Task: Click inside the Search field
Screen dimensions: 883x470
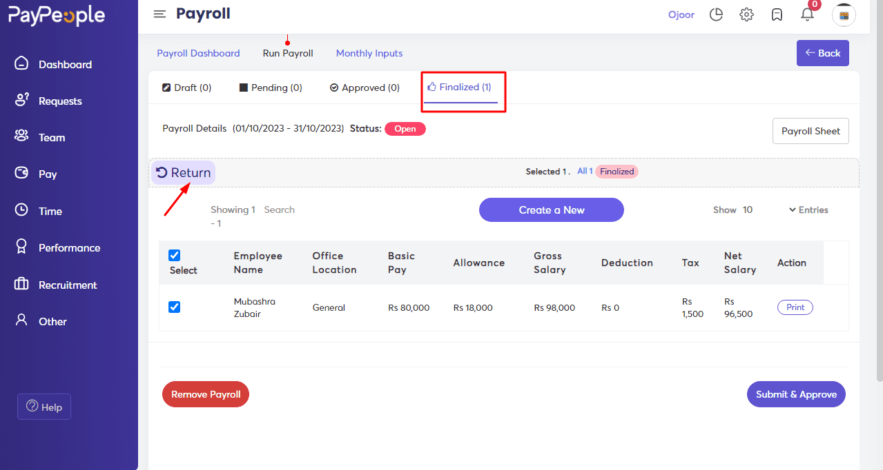Action: [x=279, y=210]
